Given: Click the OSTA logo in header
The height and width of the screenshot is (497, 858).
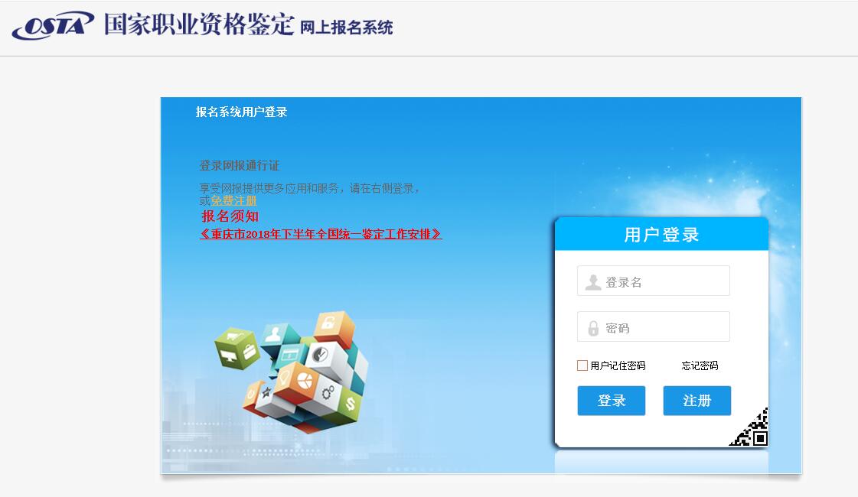Looking at the screenshot, I should click(x=53, y=25).
